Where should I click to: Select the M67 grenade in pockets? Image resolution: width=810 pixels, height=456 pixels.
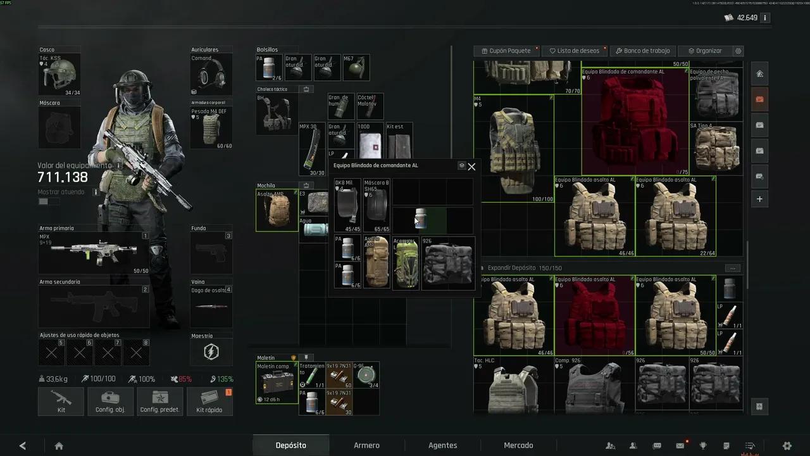coord(356,67)
